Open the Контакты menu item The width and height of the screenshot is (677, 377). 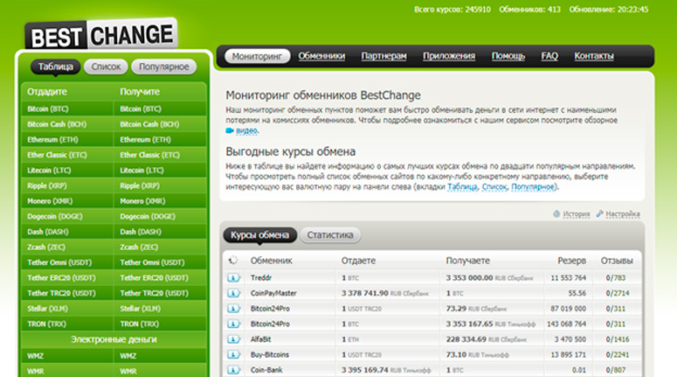click(594, 56)
